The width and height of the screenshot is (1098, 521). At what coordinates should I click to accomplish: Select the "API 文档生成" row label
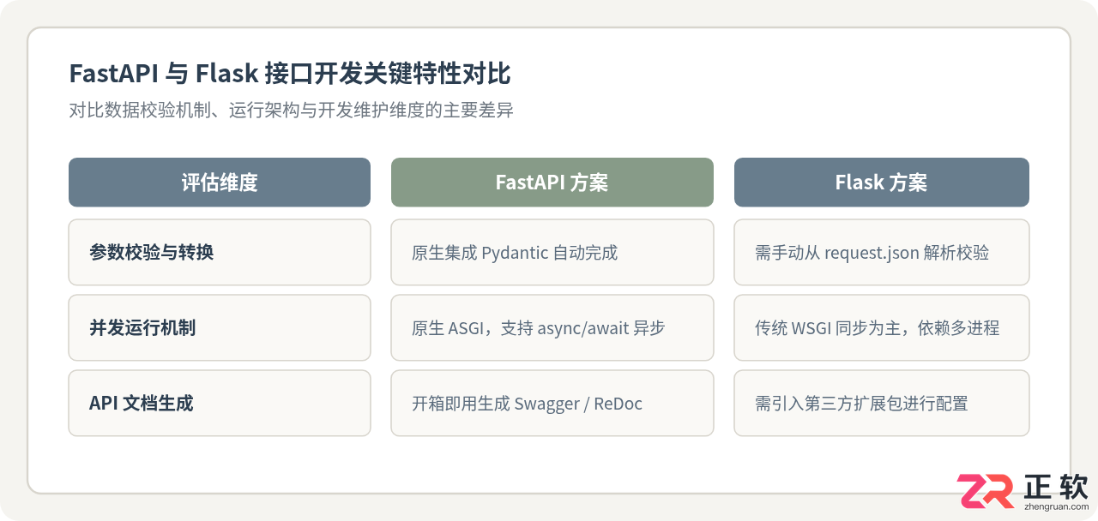click(220, 403)
